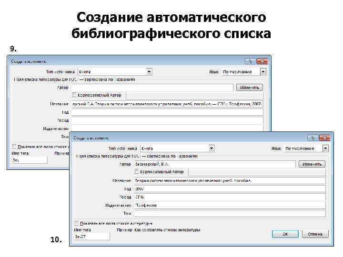The width and height of the screenshot is (343, 257).
Task: Click the Название field in the back dialog
Action: click(167, 104)
